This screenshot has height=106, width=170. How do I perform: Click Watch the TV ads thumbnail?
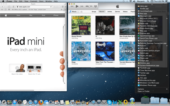point(34,68)
